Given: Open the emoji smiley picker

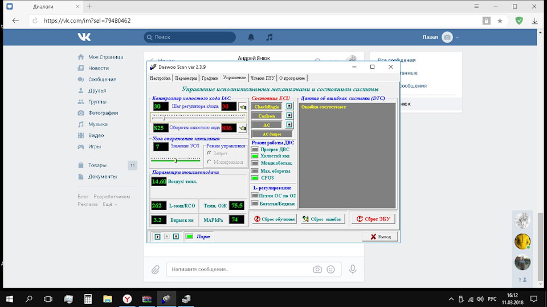Looking at the screenshot, I should tap(330, 269).
